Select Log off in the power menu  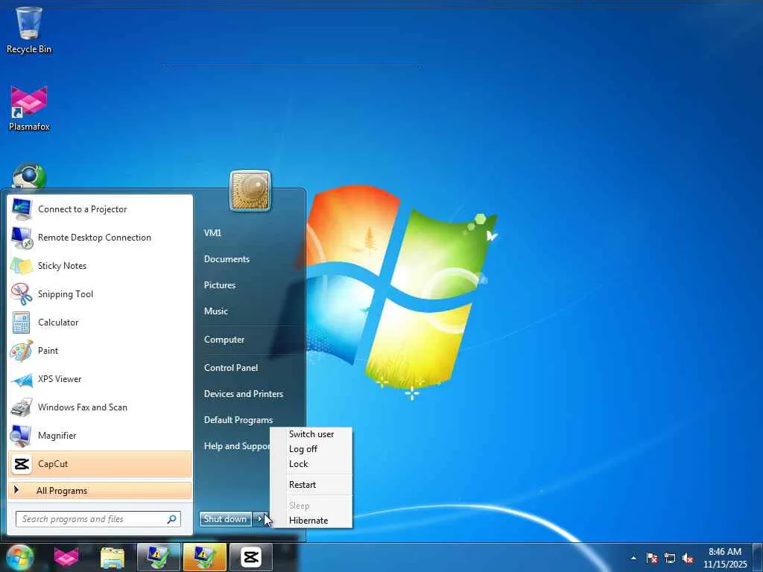tap(311, 449)
